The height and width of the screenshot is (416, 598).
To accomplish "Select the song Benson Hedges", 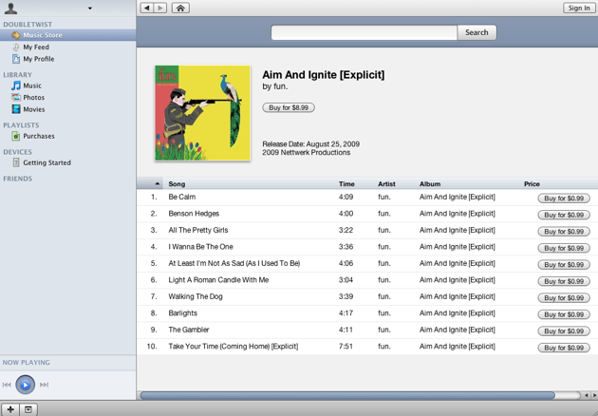I will click(194, 214).
